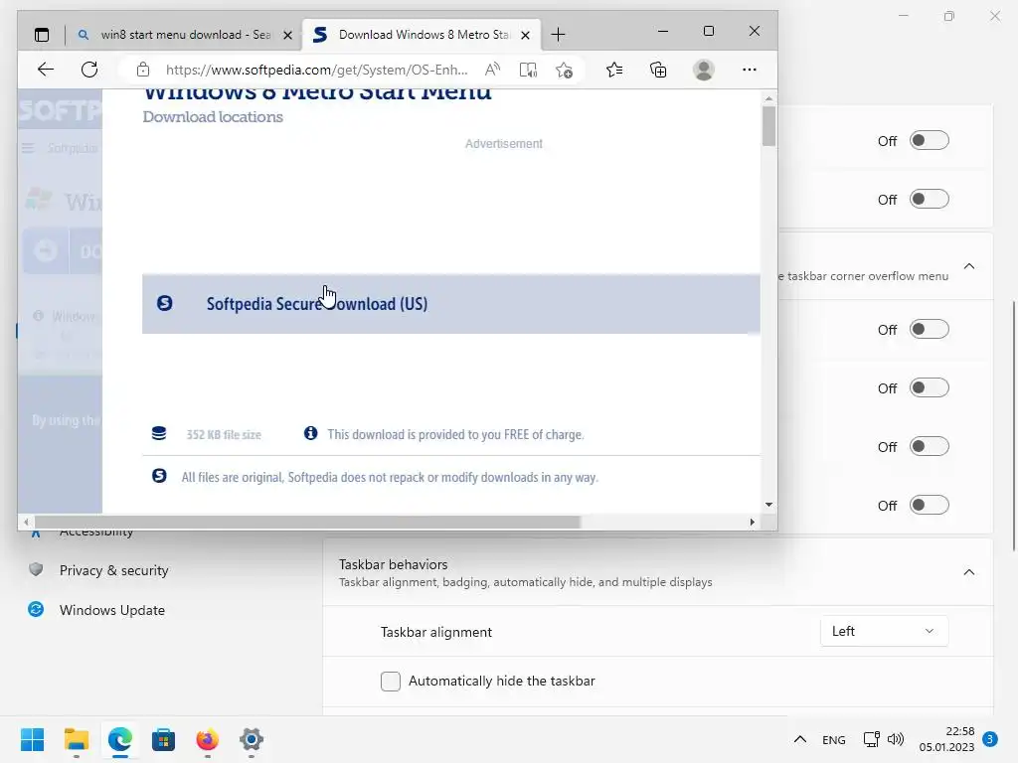The height and width of the screenshot is (763, 1018).
Task: Go back in the Edge browser
Action: pos(46,70)
